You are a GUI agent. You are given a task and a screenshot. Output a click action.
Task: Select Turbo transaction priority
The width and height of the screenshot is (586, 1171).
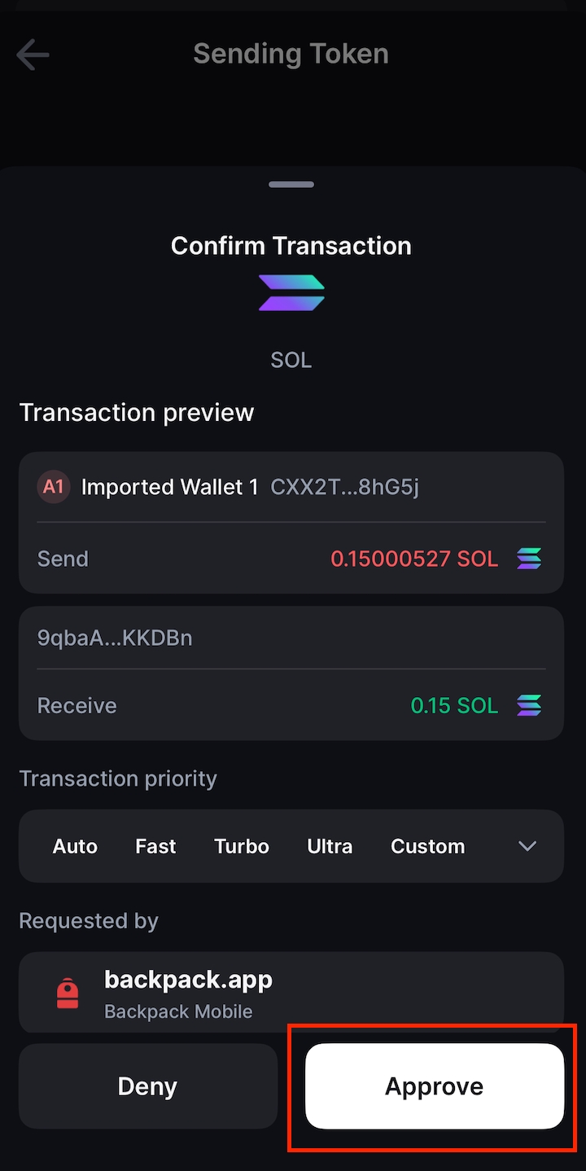click(x=242, y=847)
